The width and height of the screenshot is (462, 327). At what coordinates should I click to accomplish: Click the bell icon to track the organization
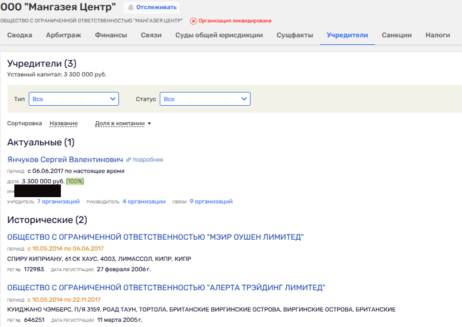(x=130, y=7)
